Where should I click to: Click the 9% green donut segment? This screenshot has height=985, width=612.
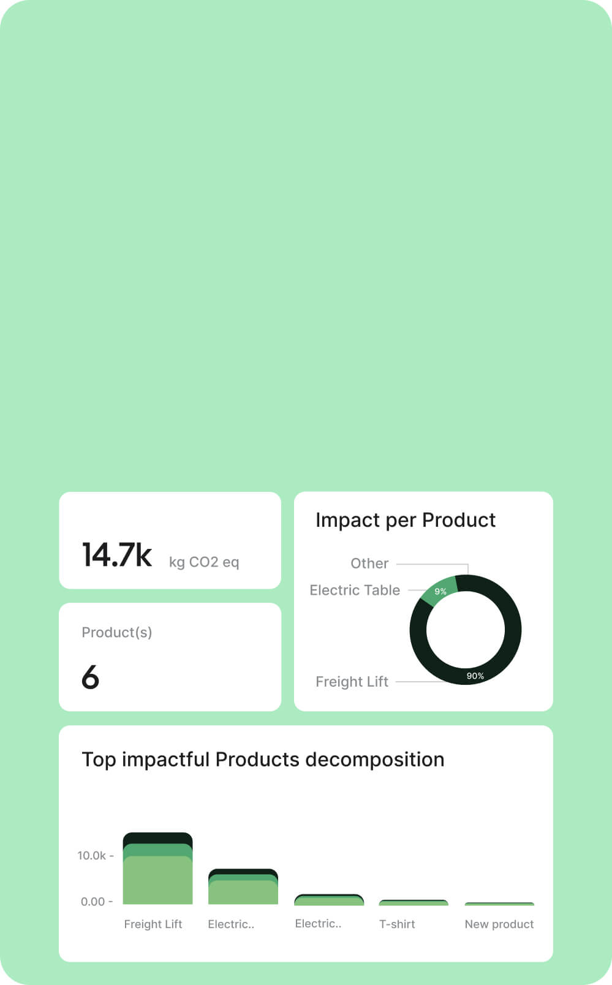coord(440,591)
